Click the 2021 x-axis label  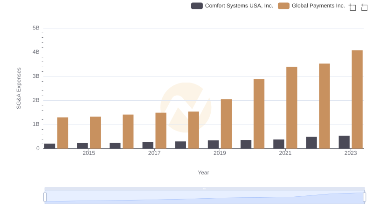coord(285,153)
